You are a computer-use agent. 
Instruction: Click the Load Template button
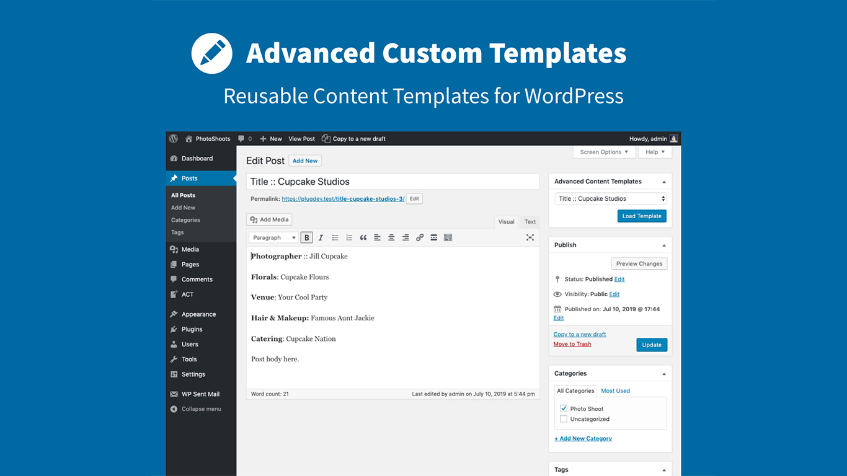pyautogui.click(x=642, y=216)
